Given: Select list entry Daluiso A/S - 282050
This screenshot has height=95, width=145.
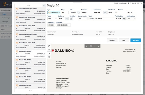Looking at the screenshot, I should pyautogui.click(x=30, y=79).
